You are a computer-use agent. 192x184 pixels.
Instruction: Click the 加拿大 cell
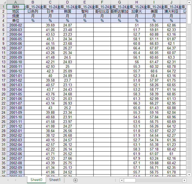(137, 11)
